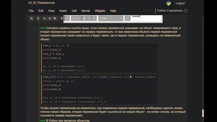Click paragraph starting Чтобы вторая переменная
The image size is (217, 122).
point(113,111)
